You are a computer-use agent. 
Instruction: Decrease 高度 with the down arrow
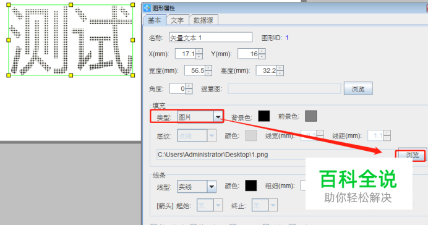click(280, 73)
